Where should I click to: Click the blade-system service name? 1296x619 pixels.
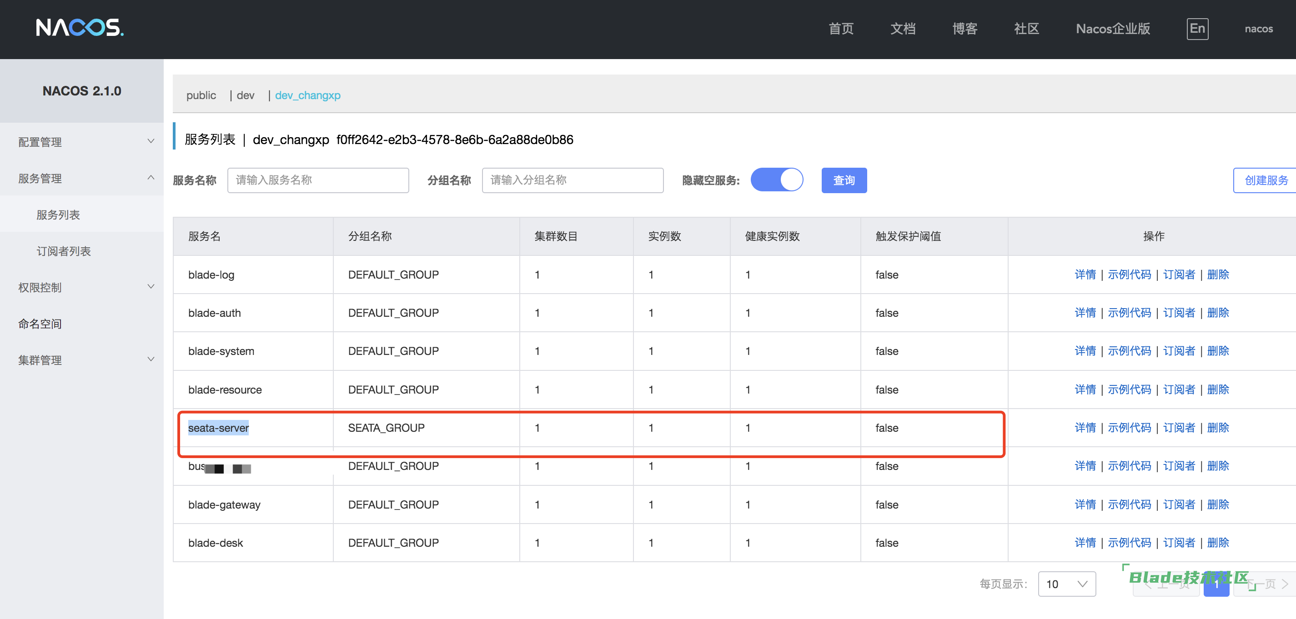[221, 351]
